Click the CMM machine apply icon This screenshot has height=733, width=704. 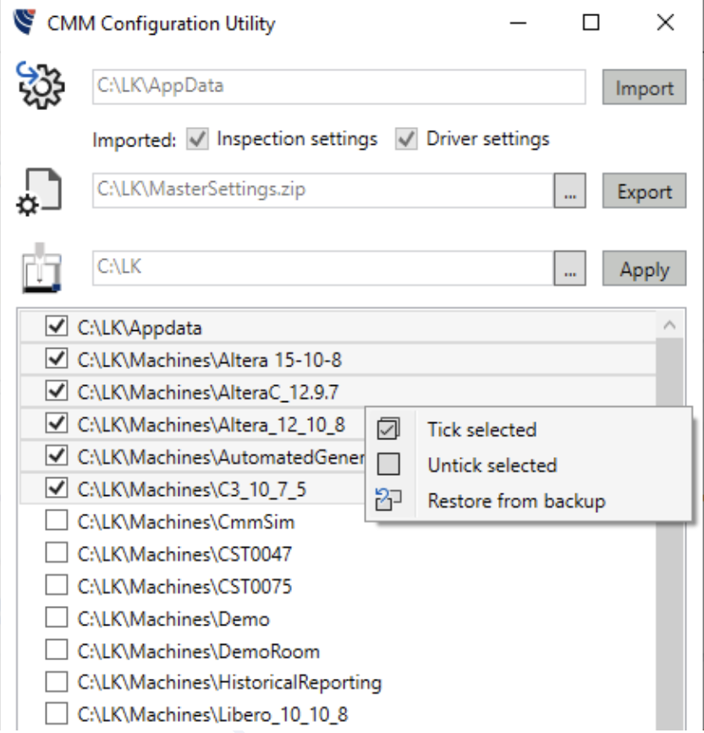point(41,268)
